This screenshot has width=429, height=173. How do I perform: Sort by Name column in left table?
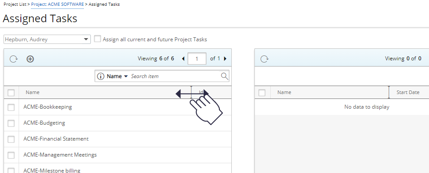[32, 92]
